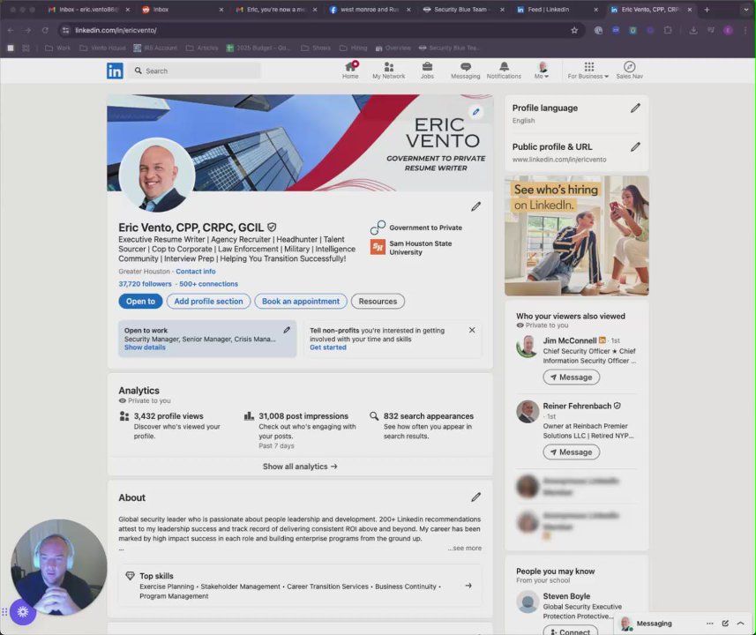The width and height of the screenshot is (756, 635).
Task: Edit profile intro pencil icon
Action: tap(475, 206)
